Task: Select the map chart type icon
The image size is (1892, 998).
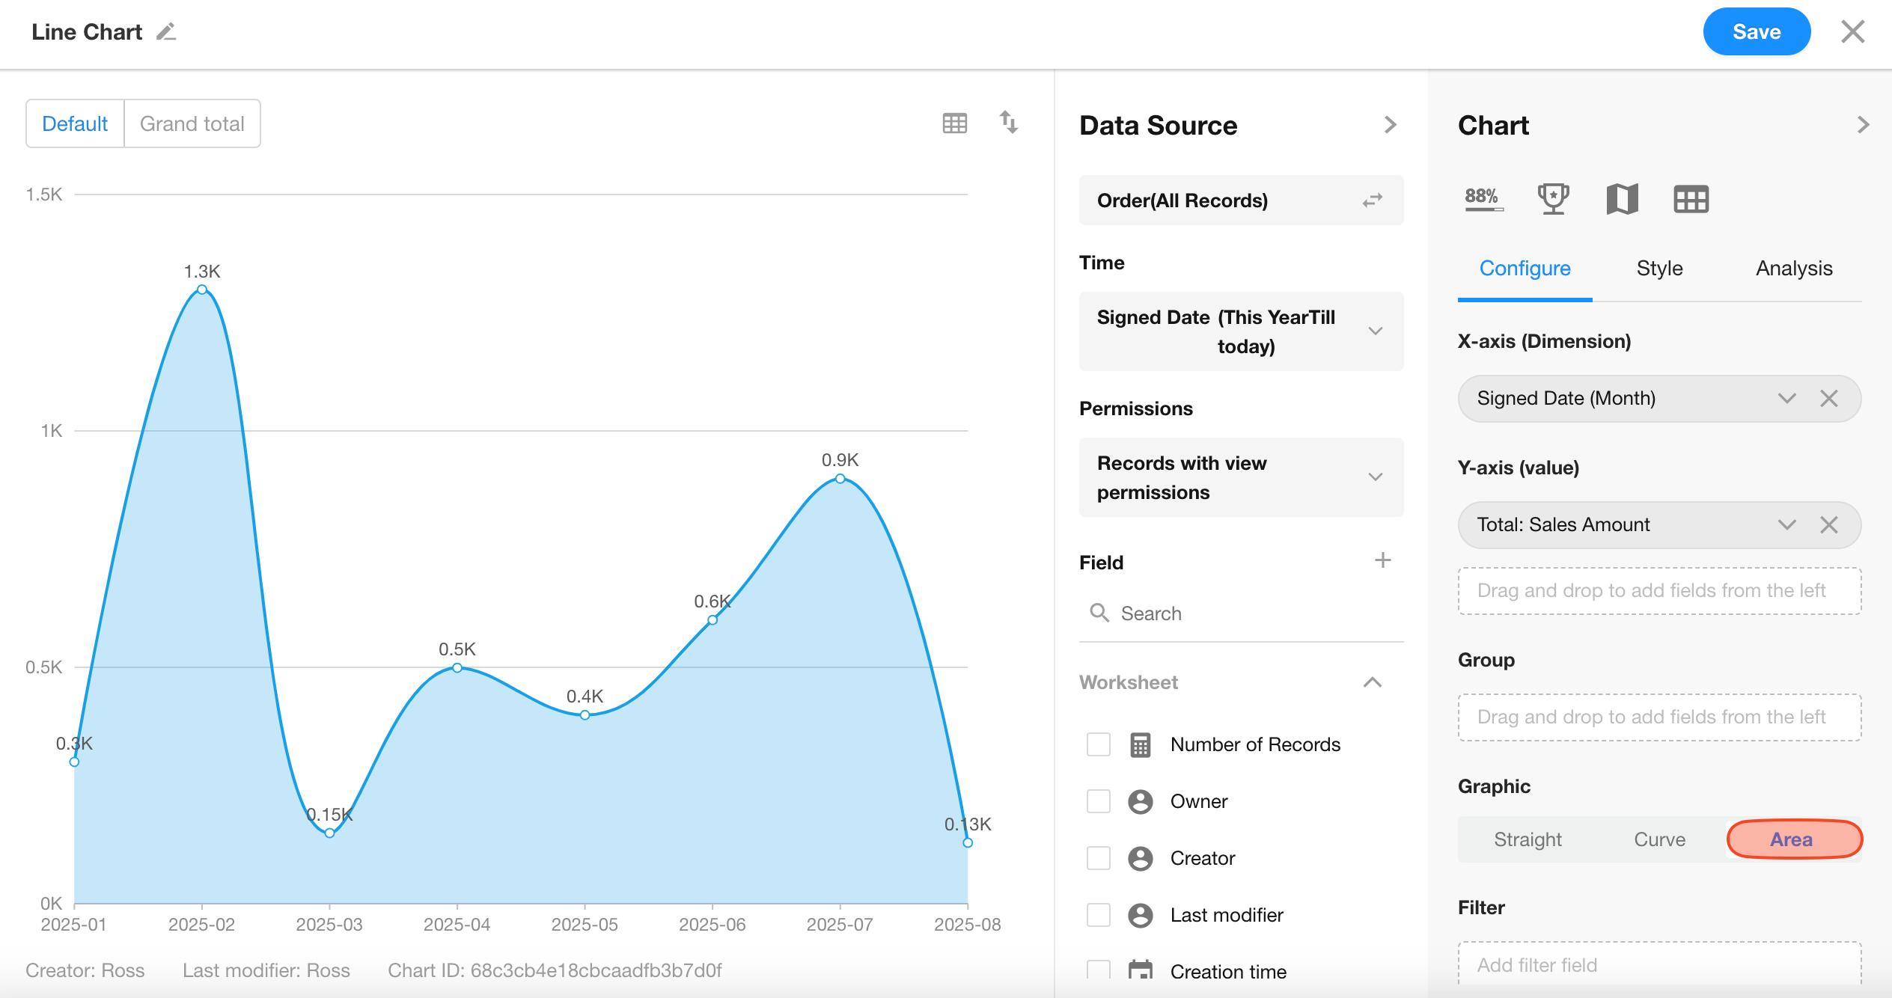Action: coord(1622,199)
